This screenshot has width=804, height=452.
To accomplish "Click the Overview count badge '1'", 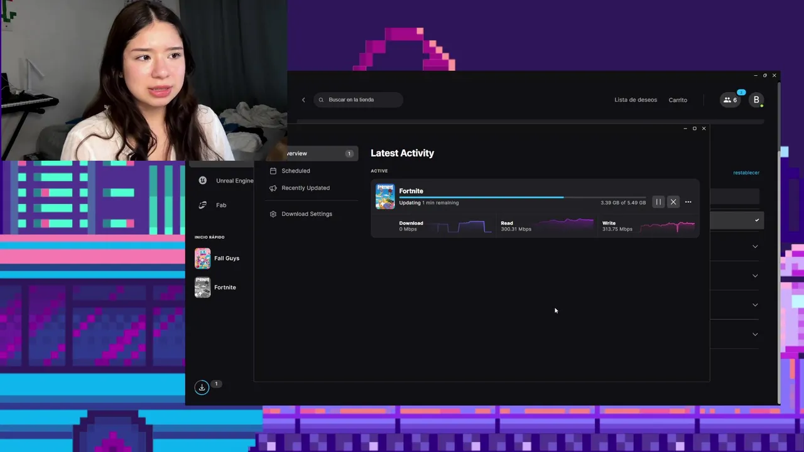I will 349,153.
